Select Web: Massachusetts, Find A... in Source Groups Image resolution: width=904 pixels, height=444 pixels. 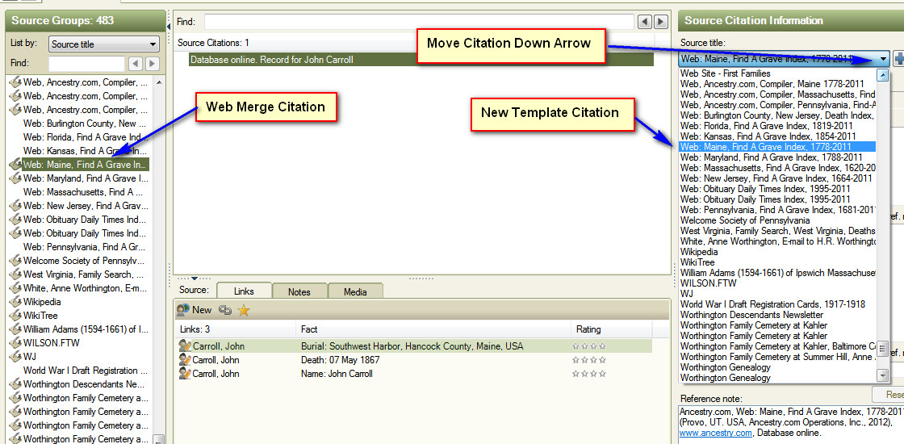pyautogui.click(x=85, y=192)
